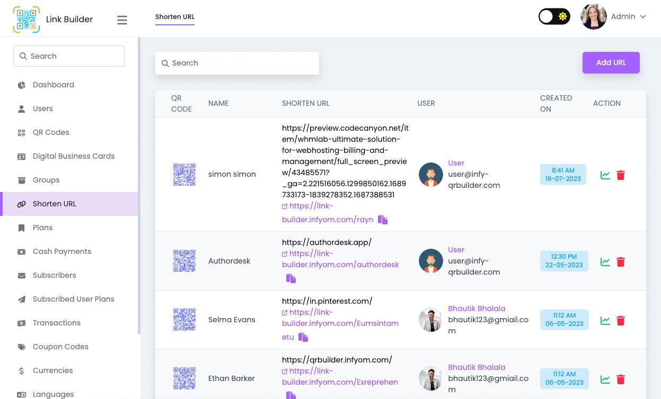Screen dimensions: 661x399
Task: View analytics chart for Ethan Barker row
Action: 605,379
